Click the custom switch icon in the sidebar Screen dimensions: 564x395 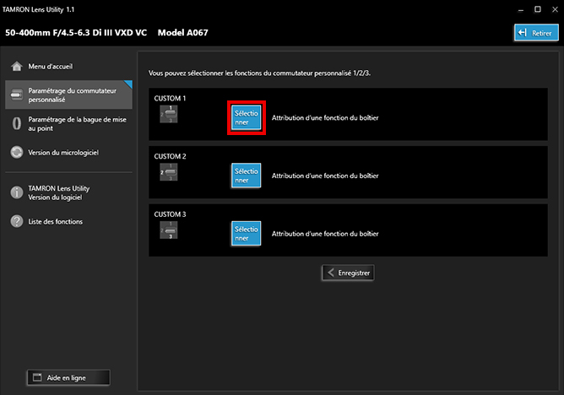(x=17, y=95)
